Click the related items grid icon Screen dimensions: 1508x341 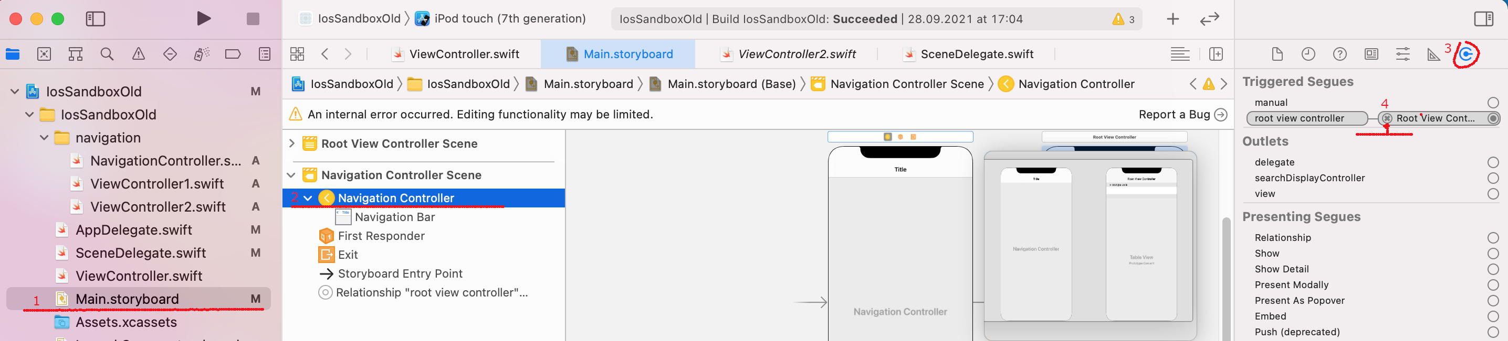click(297, 54)
